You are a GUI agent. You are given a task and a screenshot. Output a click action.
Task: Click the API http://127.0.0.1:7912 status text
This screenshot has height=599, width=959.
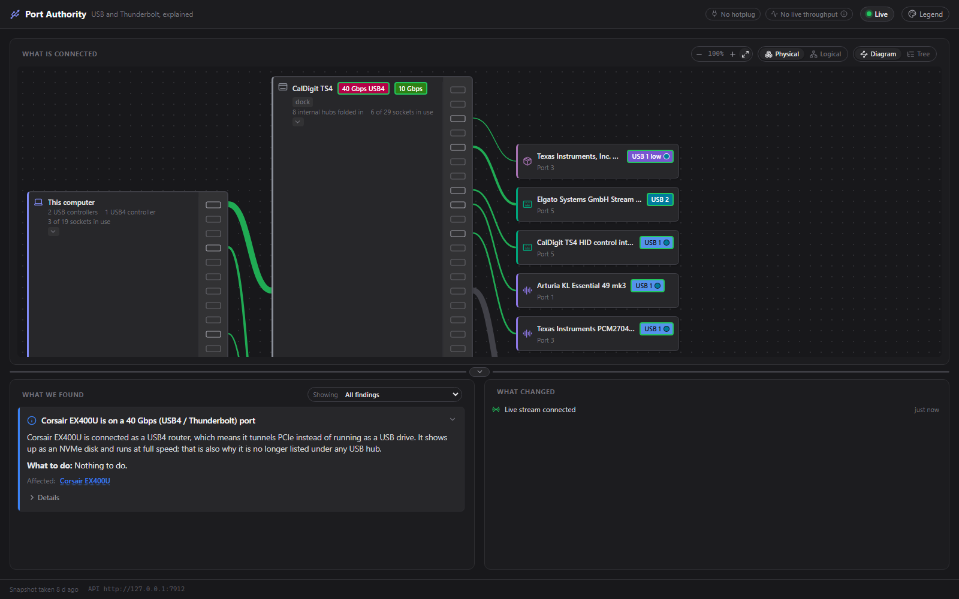click(137, 589)
